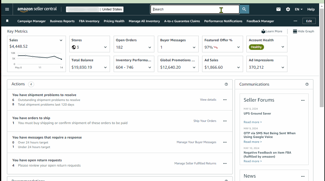
Task: Click the Edit favorites button
Action: pos(309,21)
